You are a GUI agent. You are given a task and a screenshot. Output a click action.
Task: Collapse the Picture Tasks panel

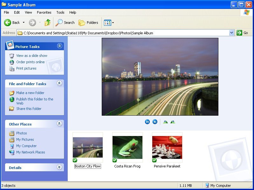click(x=59, y=46)
